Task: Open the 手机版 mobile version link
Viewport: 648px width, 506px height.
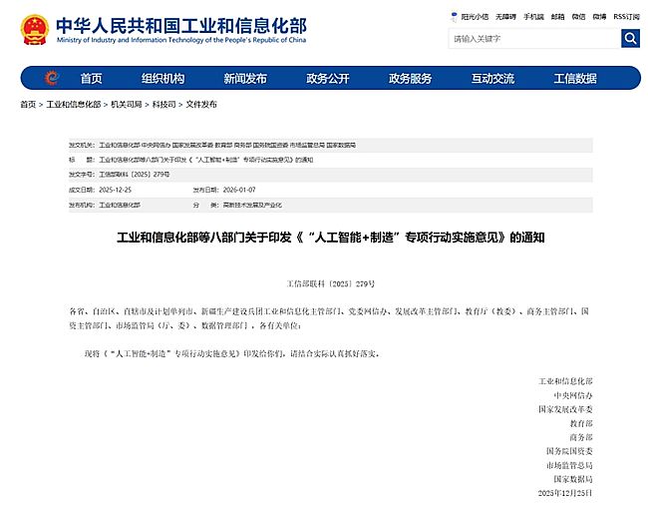Action: (x=533, y=17)
